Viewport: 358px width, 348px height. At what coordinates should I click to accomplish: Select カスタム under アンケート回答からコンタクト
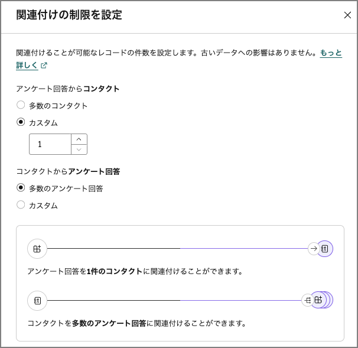click(x=21, y=122)
